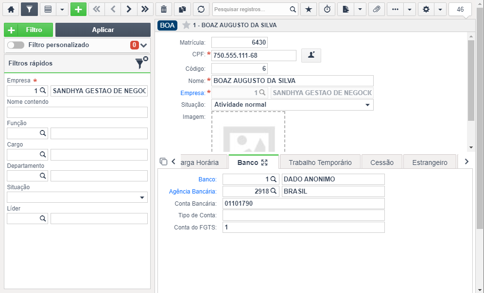Open the stopwatch timer icon

click(327, 9)
